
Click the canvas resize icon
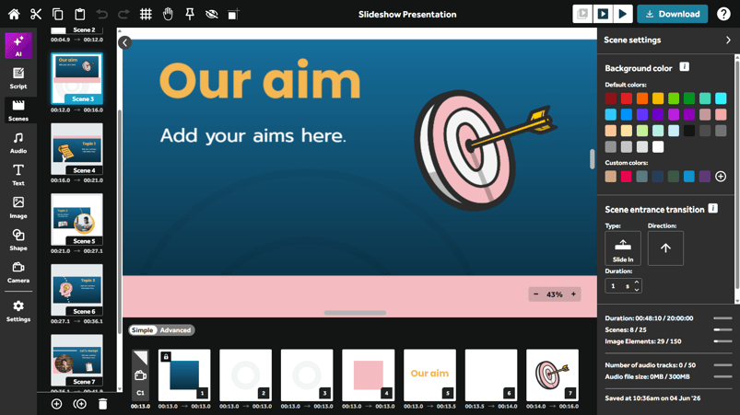[233, 14]
